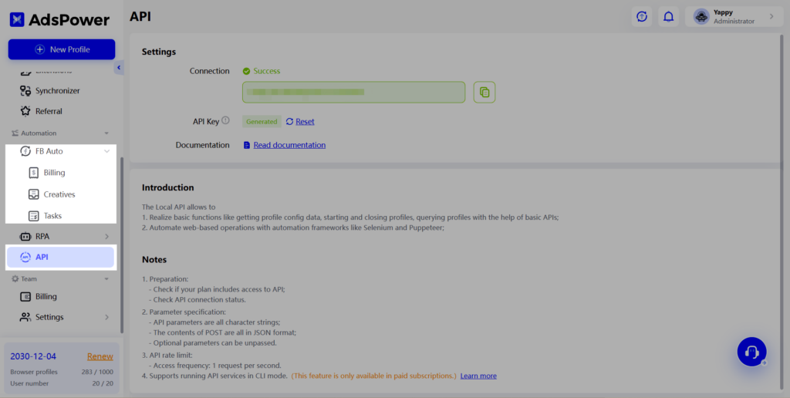Image resolution: width=790 pixels, height=398 pixels.
Task: Open notifications bell icon
Action: (x=669, y=17)
